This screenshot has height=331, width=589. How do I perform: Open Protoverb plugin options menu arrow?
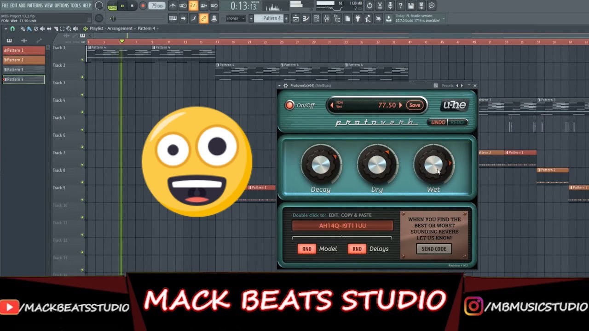279,86
